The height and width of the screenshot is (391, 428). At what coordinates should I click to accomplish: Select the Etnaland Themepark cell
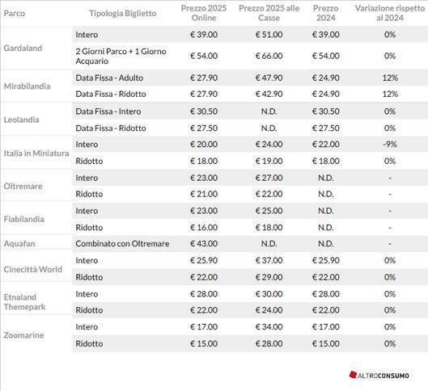(24, 302)
